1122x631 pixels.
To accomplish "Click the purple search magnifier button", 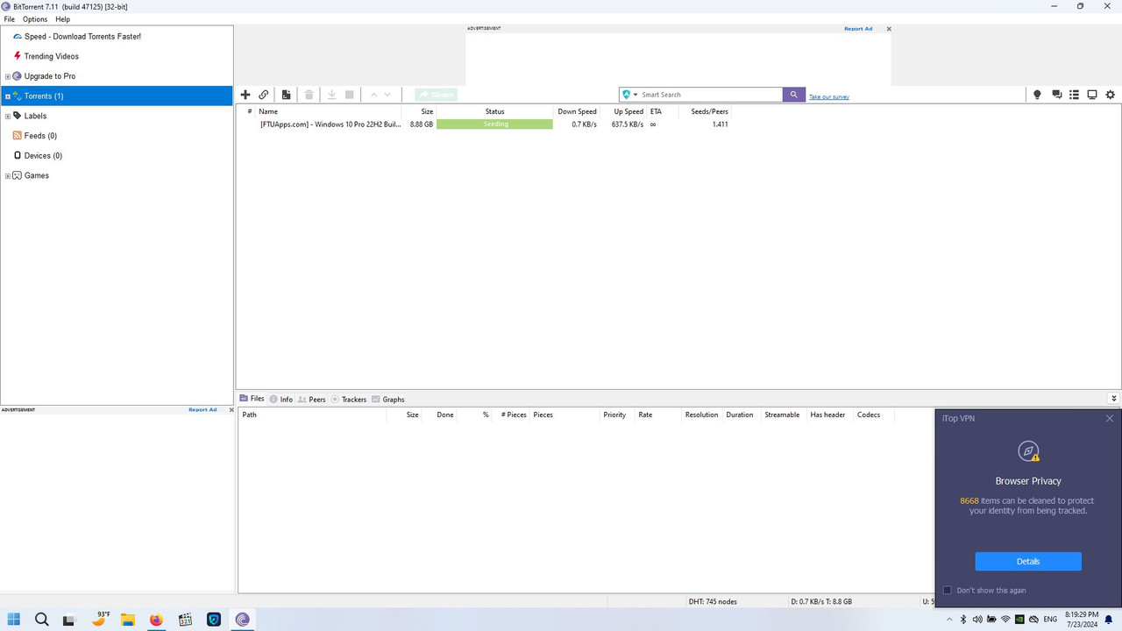I will click(794, 95).
